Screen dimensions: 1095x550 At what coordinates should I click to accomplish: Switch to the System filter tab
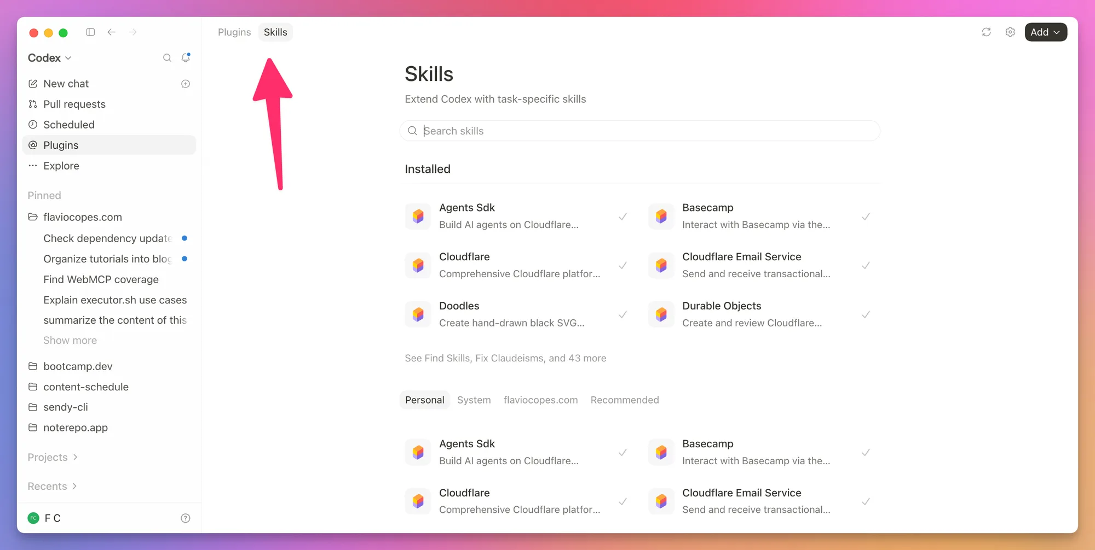click(x=474, y=400)
